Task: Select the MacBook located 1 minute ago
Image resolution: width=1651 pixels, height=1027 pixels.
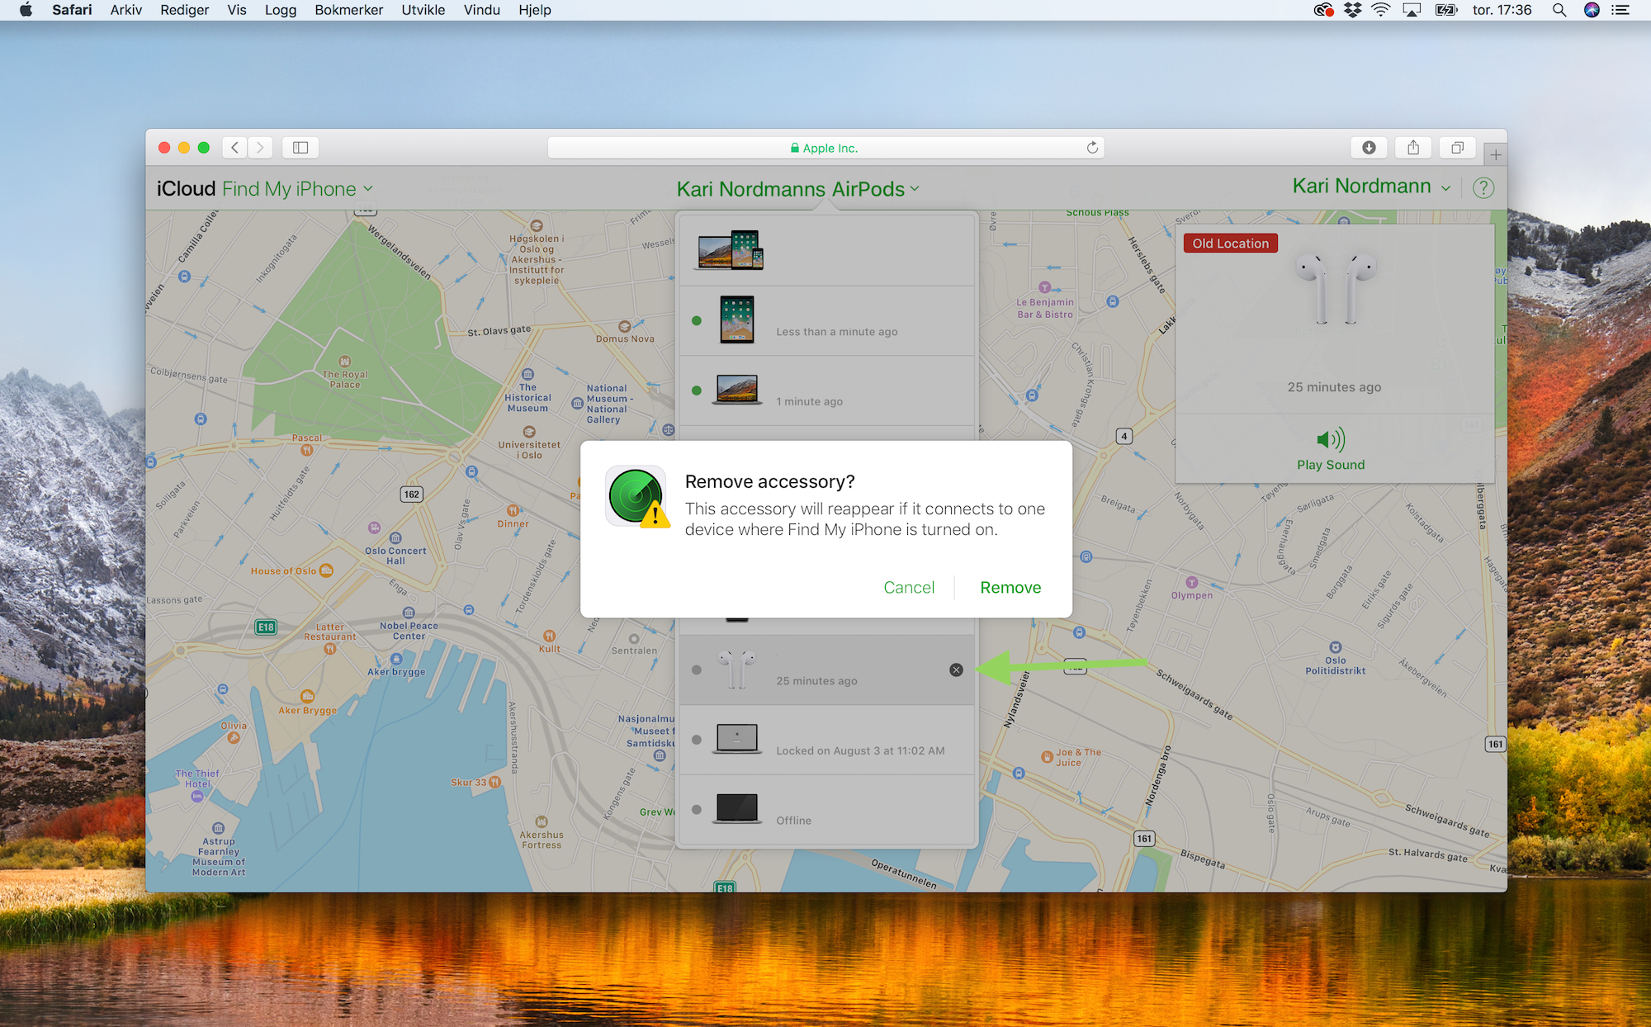Action: 826,390
